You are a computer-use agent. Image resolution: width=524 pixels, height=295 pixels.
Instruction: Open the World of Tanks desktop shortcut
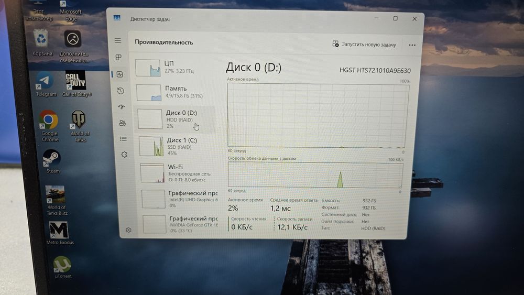coord(79,126)
